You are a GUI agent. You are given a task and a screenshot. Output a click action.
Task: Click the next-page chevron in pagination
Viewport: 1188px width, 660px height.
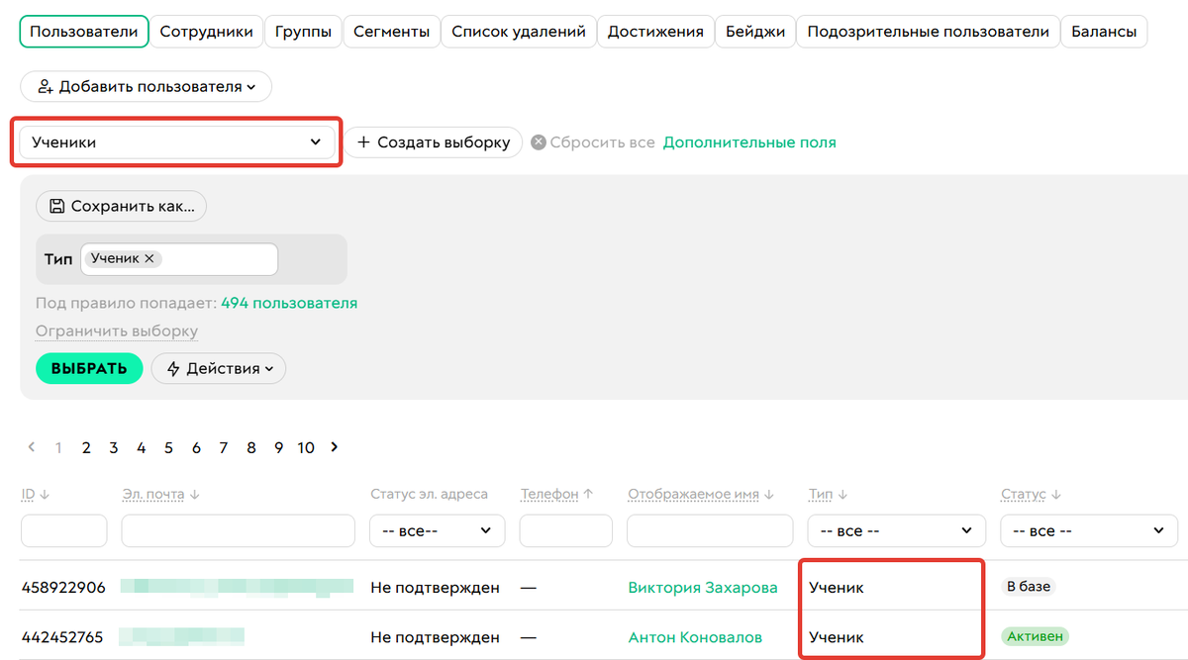click(334, 446)
